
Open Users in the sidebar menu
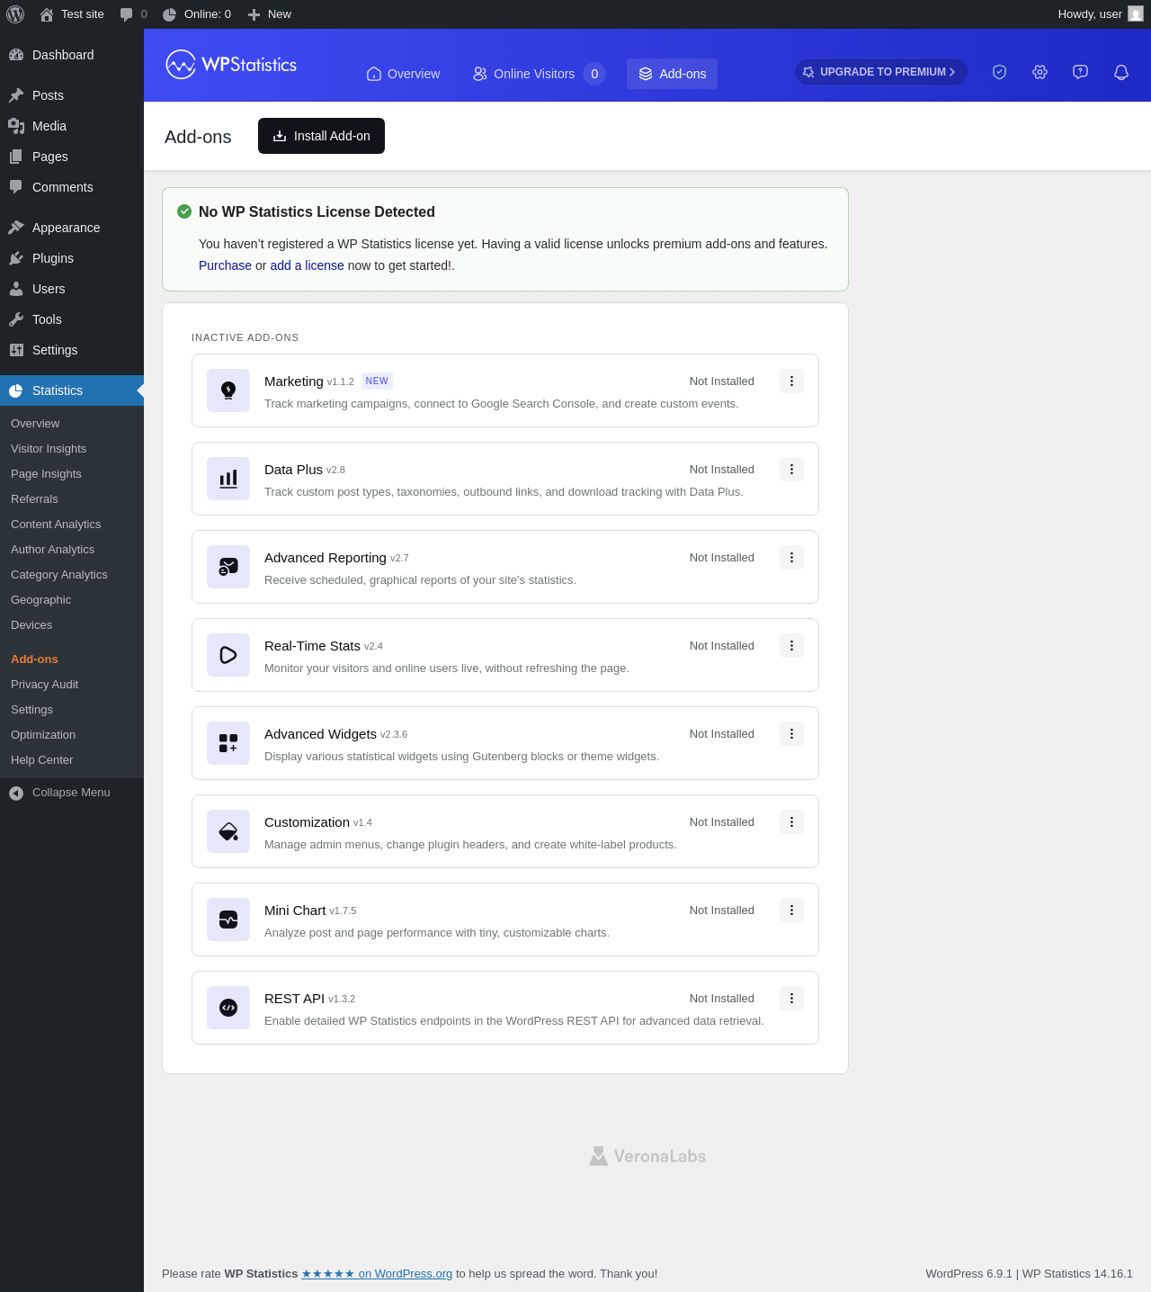72,289
